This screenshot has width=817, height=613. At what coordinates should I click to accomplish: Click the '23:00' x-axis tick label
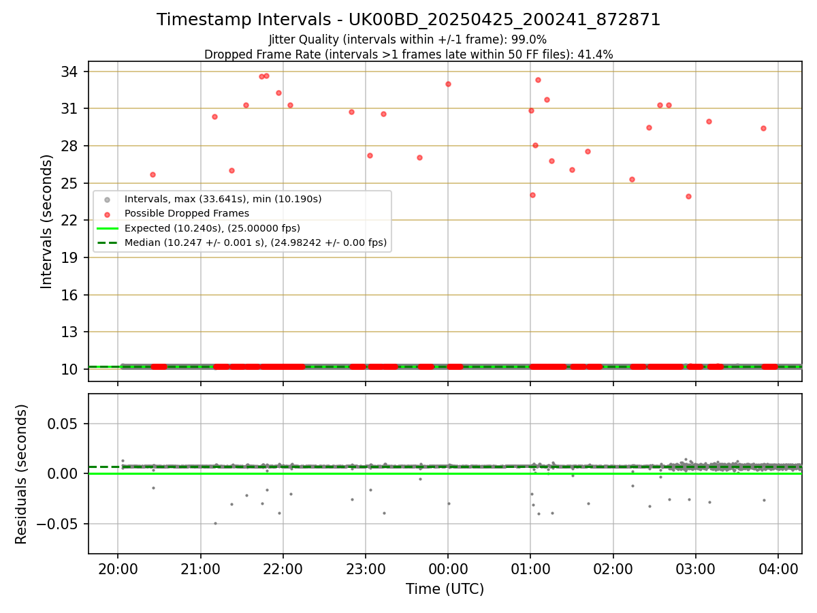click(366, 568)
